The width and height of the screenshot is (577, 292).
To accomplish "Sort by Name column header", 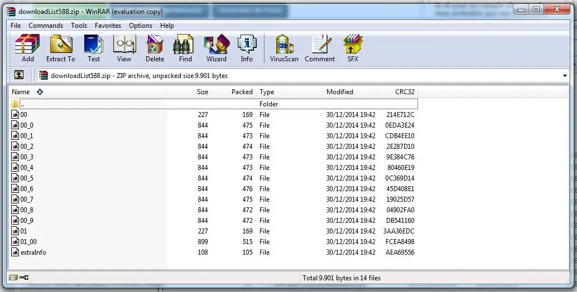I will (x=88, y=92).
